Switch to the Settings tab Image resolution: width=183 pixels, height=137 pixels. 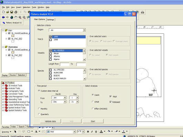pos(50,20)
